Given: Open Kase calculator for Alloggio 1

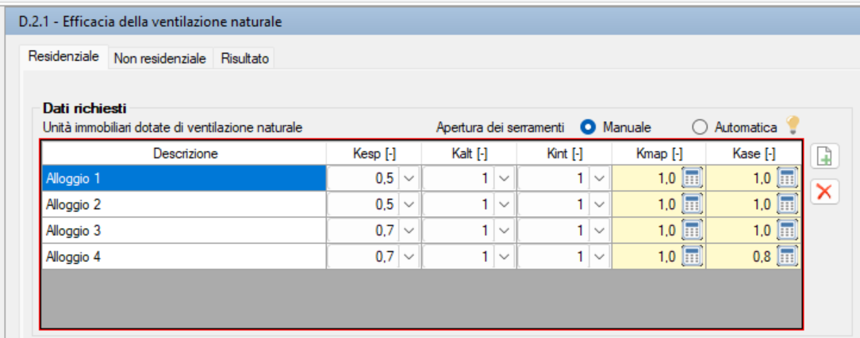Looking at the screenshot, I should [787, 178].
